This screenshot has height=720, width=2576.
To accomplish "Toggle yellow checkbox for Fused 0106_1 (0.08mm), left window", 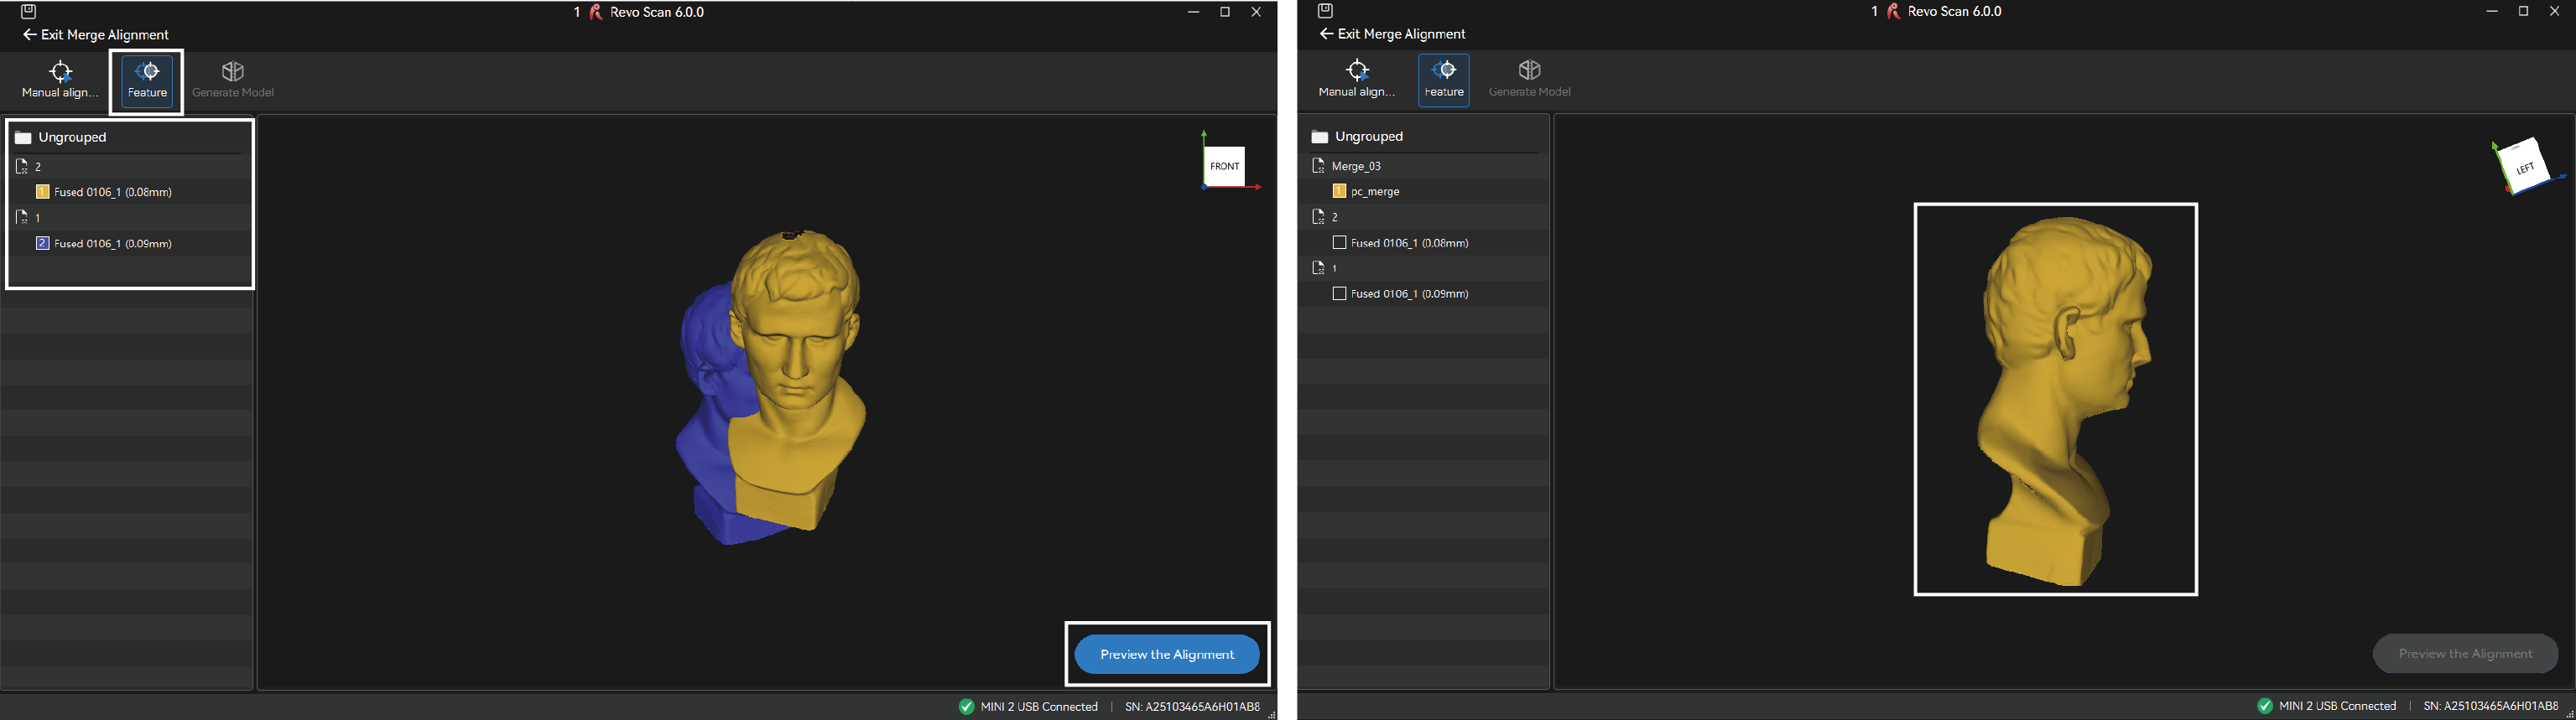I will tap(43, 192).
